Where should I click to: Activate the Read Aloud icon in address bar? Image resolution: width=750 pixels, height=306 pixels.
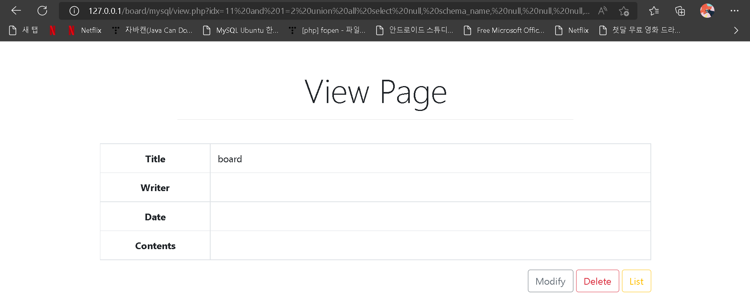click(602, 11)
